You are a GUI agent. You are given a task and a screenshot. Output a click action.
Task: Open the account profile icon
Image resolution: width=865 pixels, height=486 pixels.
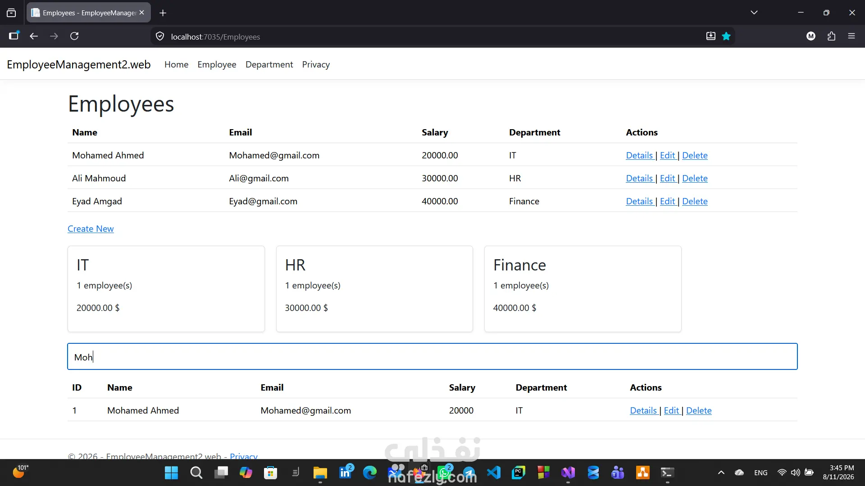pos(811,36)
